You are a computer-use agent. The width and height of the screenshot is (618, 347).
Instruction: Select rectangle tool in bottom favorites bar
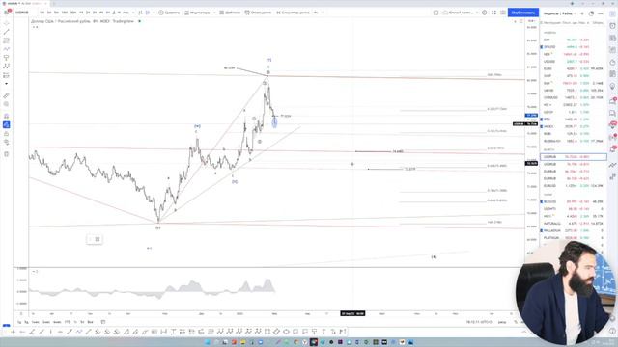pos(267,332)
